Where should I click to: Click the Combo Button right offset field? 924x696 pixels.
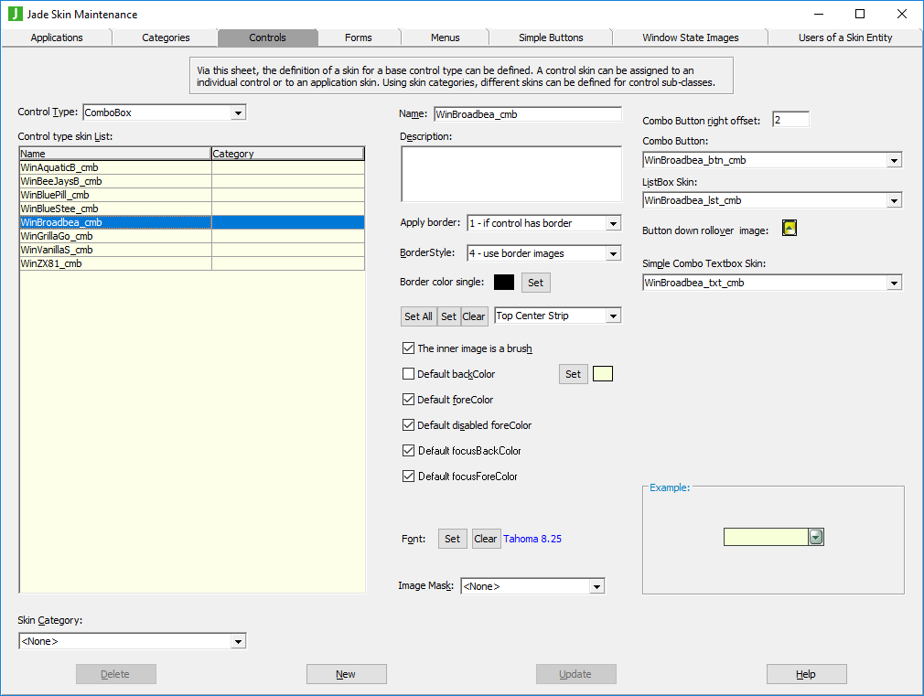790,120
